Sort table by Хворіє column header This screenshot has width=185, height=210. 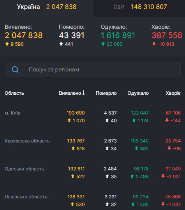tap(173, 93)
